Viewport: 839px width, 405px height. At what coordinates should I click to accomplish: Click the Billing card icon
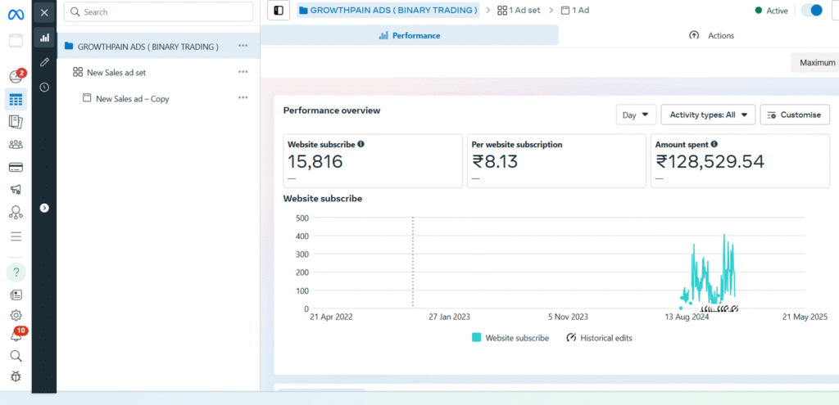point(16,167)
